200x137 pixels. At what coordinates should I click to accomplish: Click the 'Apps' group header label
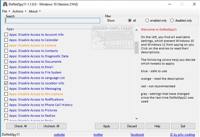10,29
